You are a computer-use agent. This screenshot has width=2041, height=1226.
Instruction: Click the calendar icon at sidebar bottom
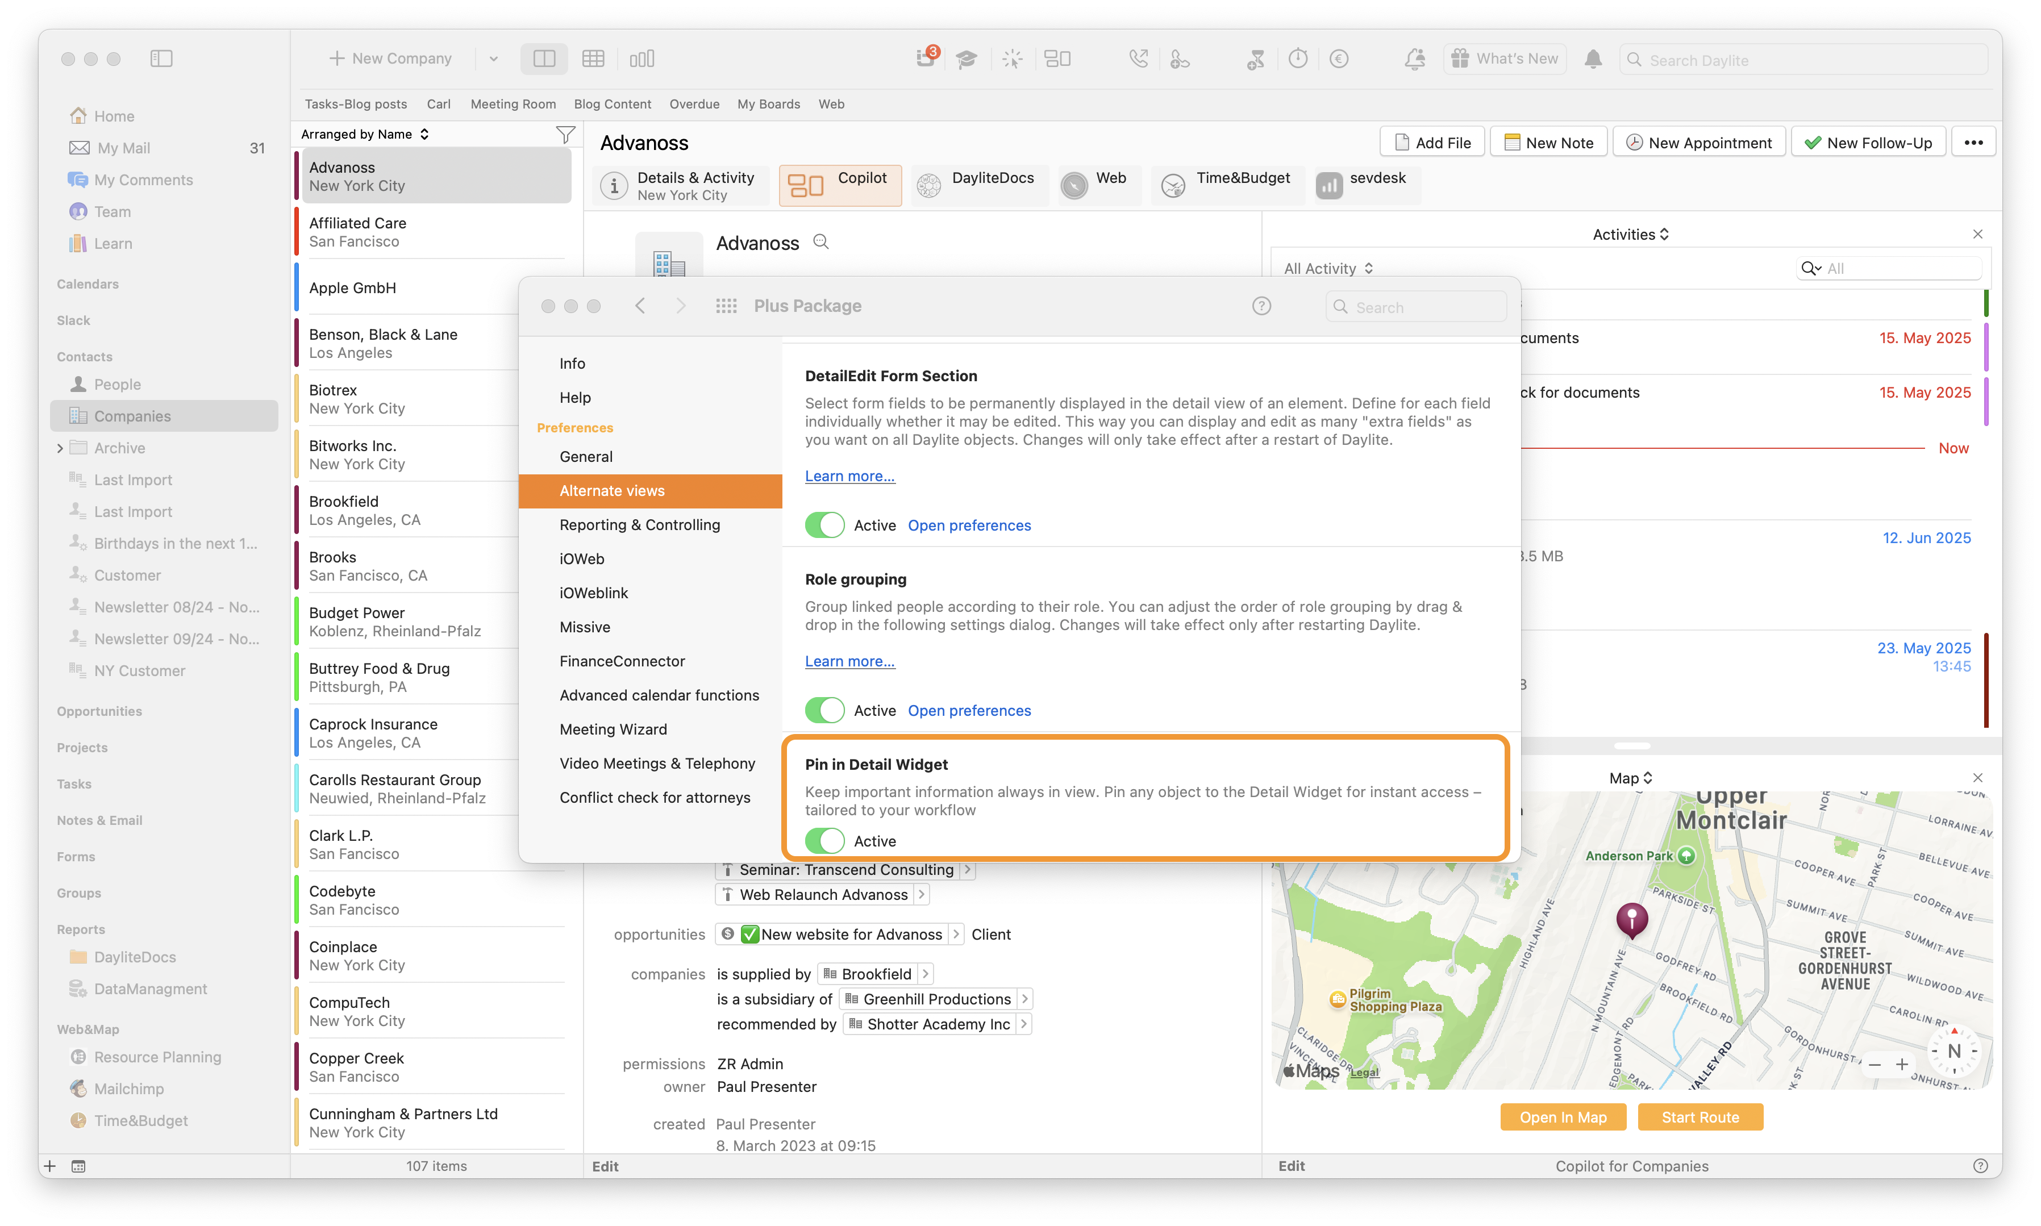pyautogui.click(x=78, y=1166)
